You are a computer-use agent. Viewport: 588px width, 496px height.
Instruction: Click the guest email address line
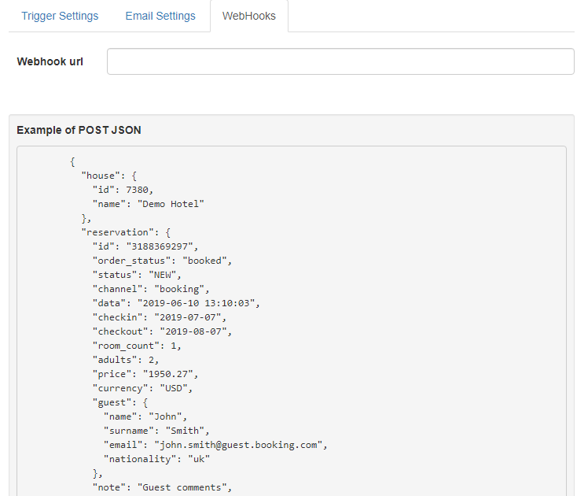[x=215, y=445]
